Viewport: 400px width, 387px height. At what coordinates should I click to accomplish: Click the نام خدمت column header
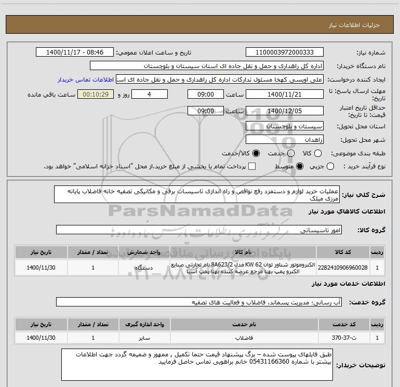244,324
